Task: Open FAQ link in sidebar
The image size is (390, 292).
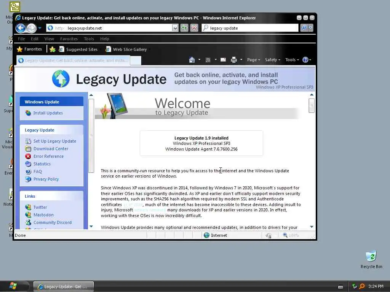Action: [x=38, y=171]
